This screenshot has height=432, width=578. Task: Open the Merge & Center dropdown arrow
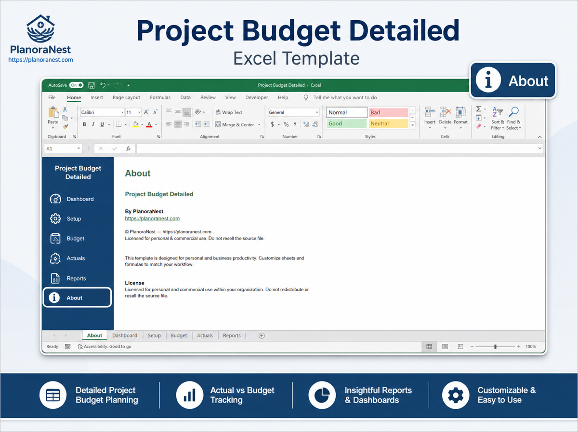(259, 124)
